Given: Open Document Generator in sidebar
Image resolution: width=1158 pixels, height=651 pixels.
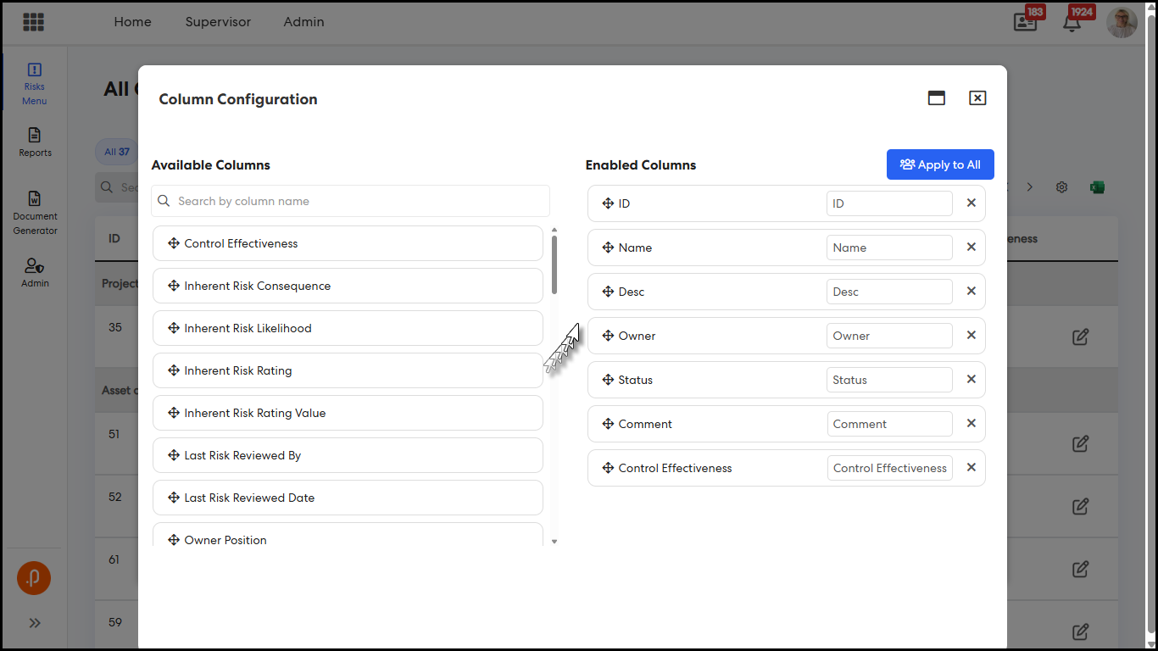Looking at the screenshot, I should pos(35,213).
